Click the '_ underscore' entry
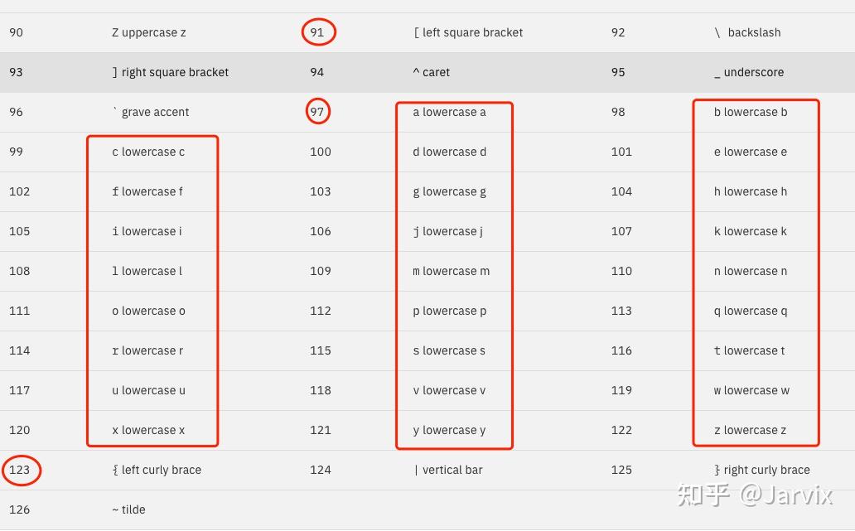 point(749,72)
